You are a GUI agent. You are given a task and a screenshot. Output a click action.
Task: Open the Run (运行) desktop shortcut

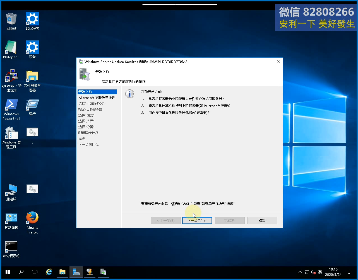point(32,107)
